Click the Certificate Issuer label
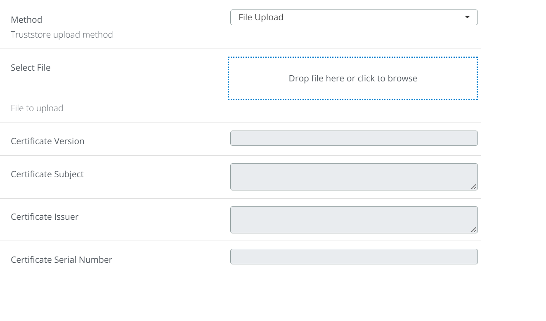The image size is (546, 321). coord(45,217)
